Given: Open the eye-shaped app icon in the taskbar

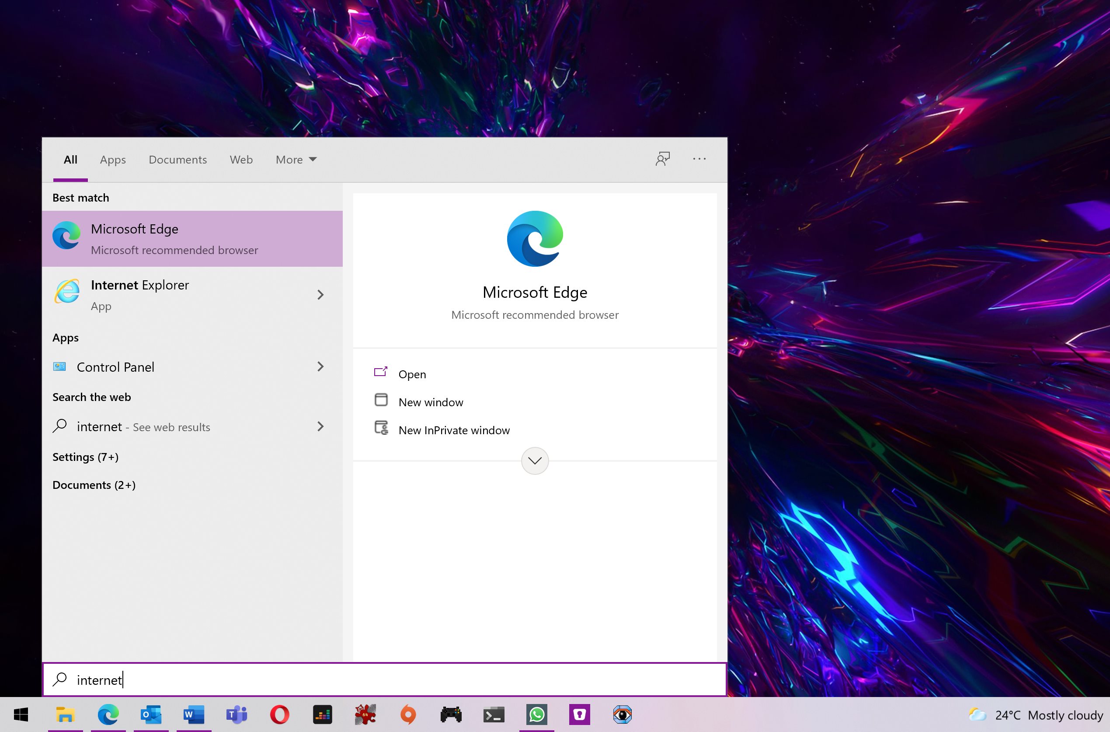Looking at the screenshot, I should pyautogui.click(x=622, y=714).
